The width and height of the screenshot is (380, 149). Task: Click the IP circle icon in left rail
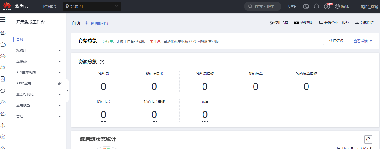click(3, 137)
